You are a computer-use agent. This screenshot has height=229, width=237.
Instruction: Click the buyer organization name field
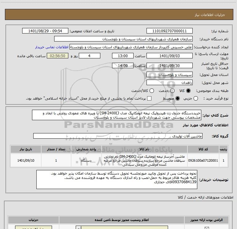coord(123,39)
